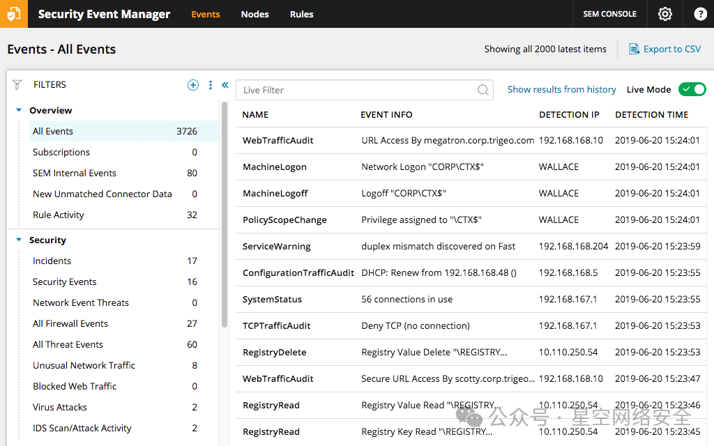Add a new filter with plus icon
Viewport: 714px width, 446px height.
point(193,84)
